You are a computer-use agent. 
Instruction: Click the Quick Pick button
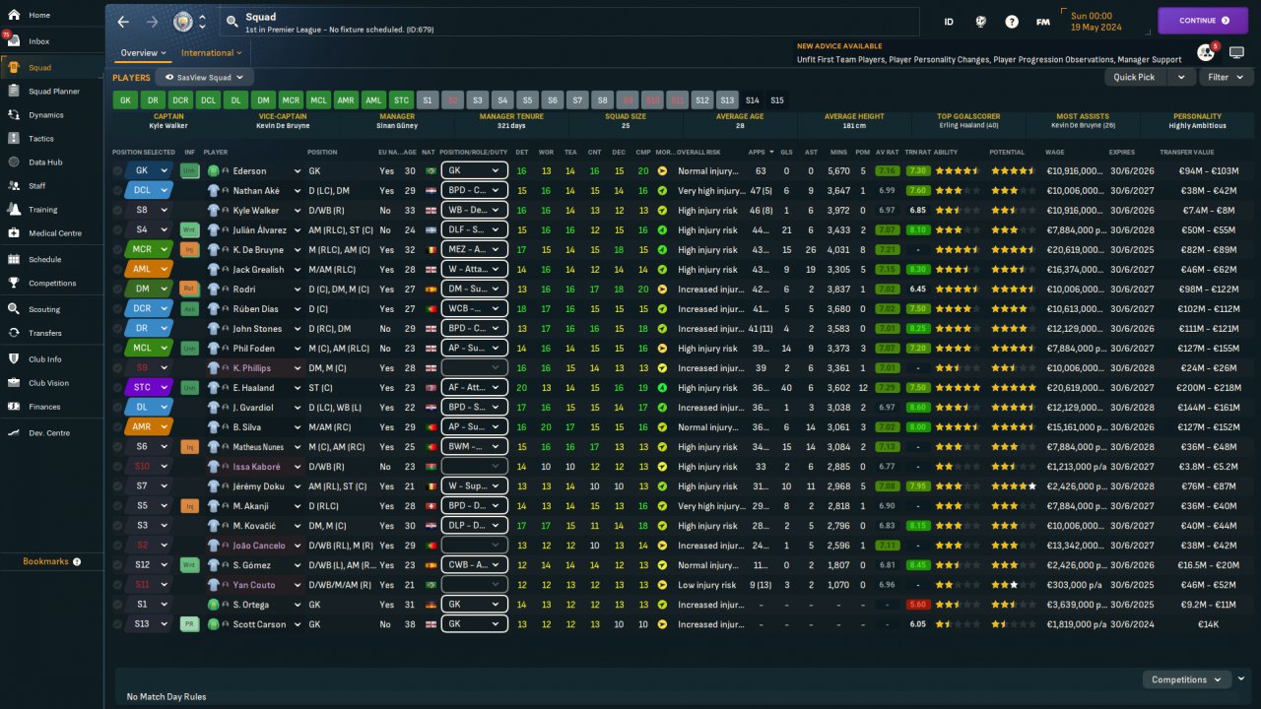[1135, 77]
